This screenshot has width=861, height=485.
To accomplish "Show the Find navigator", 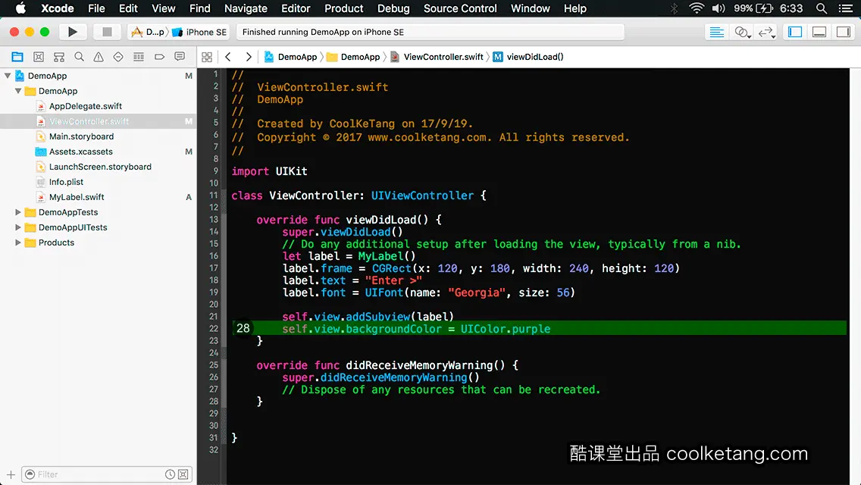I will tap(79, 57).
